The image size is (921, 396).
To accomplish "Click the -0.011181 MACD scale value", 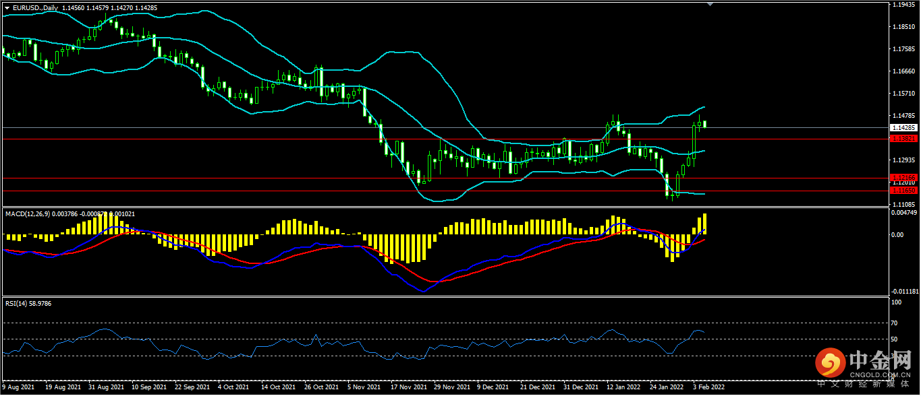I will click(903, 292).
